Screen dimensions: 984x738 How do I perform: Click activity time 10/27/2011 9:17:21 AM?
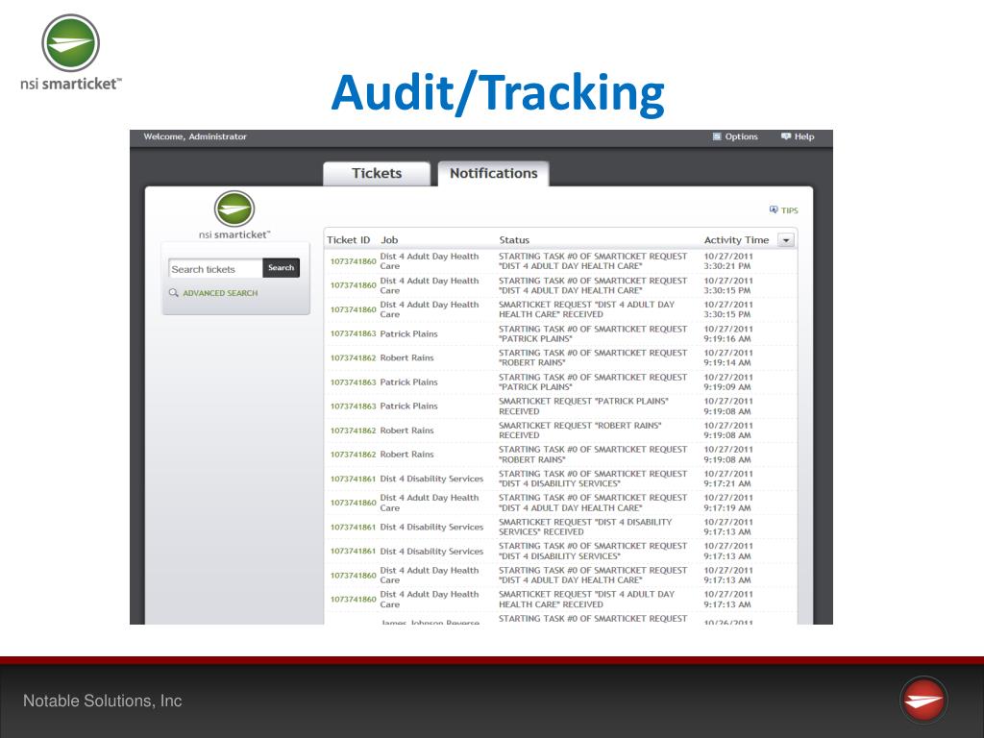[728, 479]
